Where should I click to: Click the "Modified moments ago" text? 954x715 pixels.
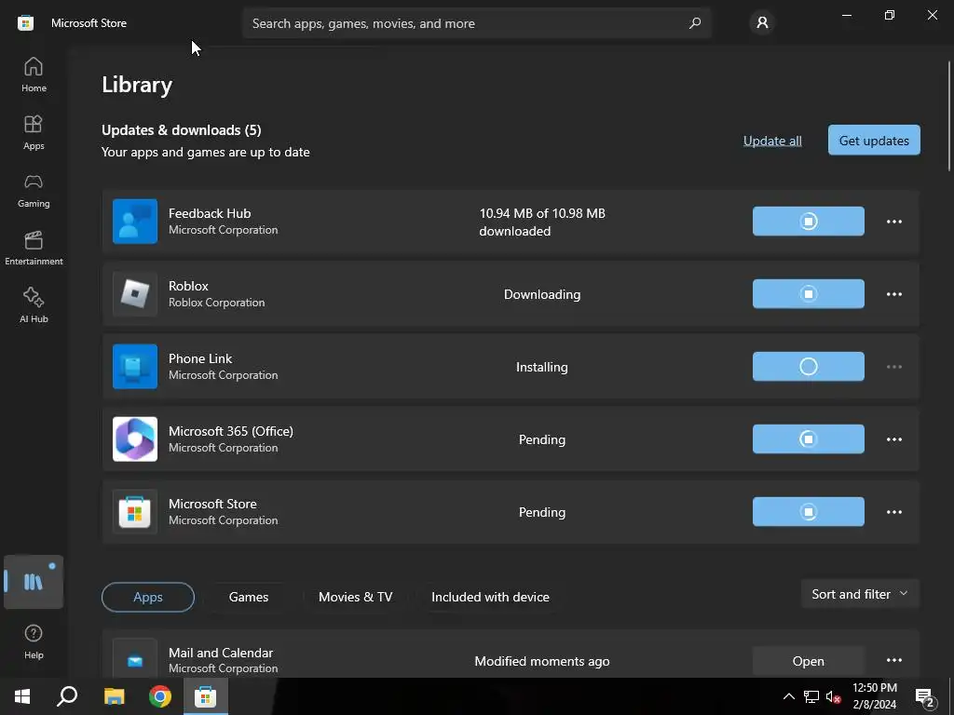541,662
